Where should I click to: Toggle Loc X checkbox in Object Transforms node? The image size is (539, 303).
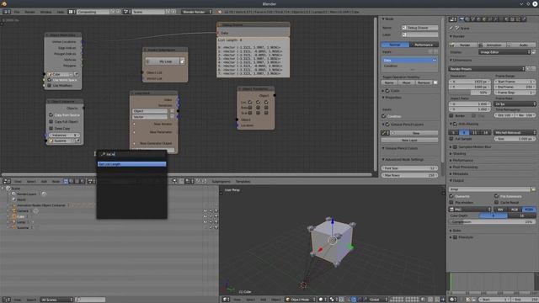pyautogui.click(x=250, y=102)
